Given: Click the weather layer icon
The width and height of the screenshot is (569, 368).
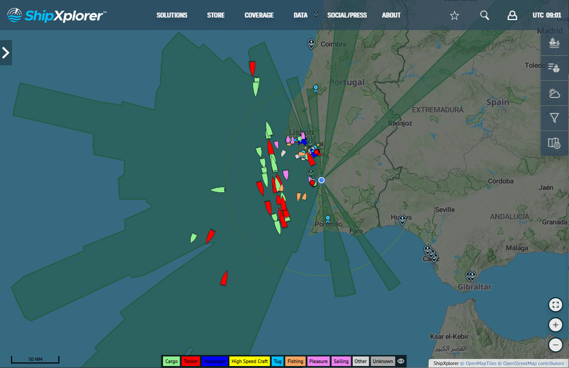Looking at the screenshot, I should point(554,93).
